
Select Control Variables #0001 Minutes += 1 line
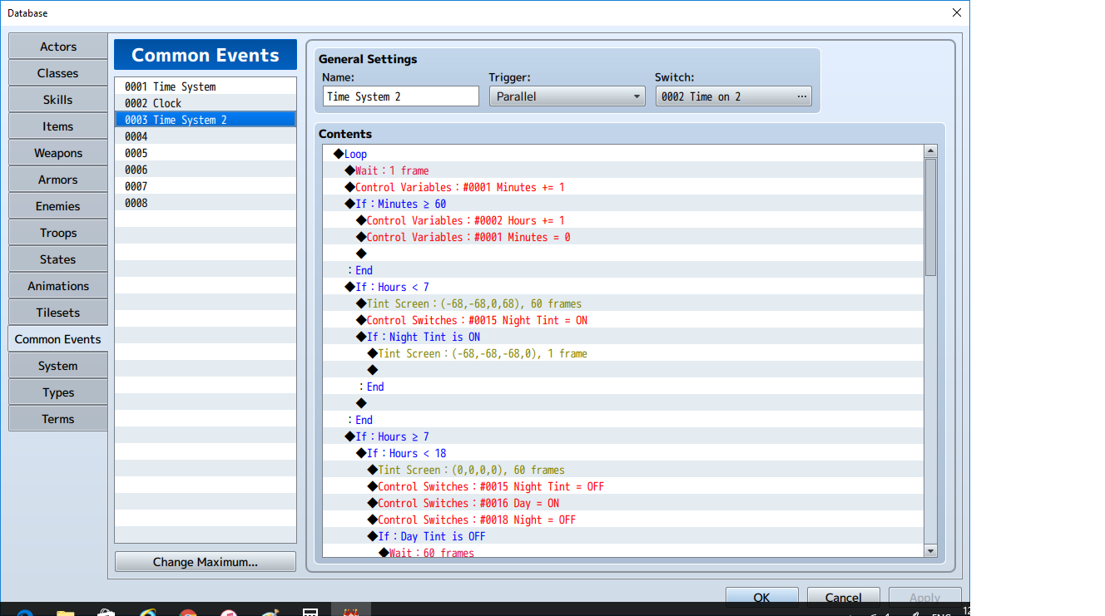pyautogui.click(x=623, y=187)
